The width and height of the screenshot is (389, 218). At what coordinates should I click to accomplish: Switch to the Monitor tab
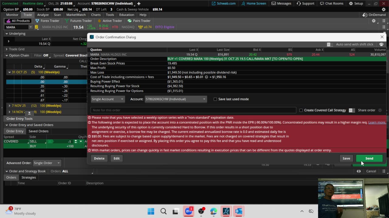(12, 15)
